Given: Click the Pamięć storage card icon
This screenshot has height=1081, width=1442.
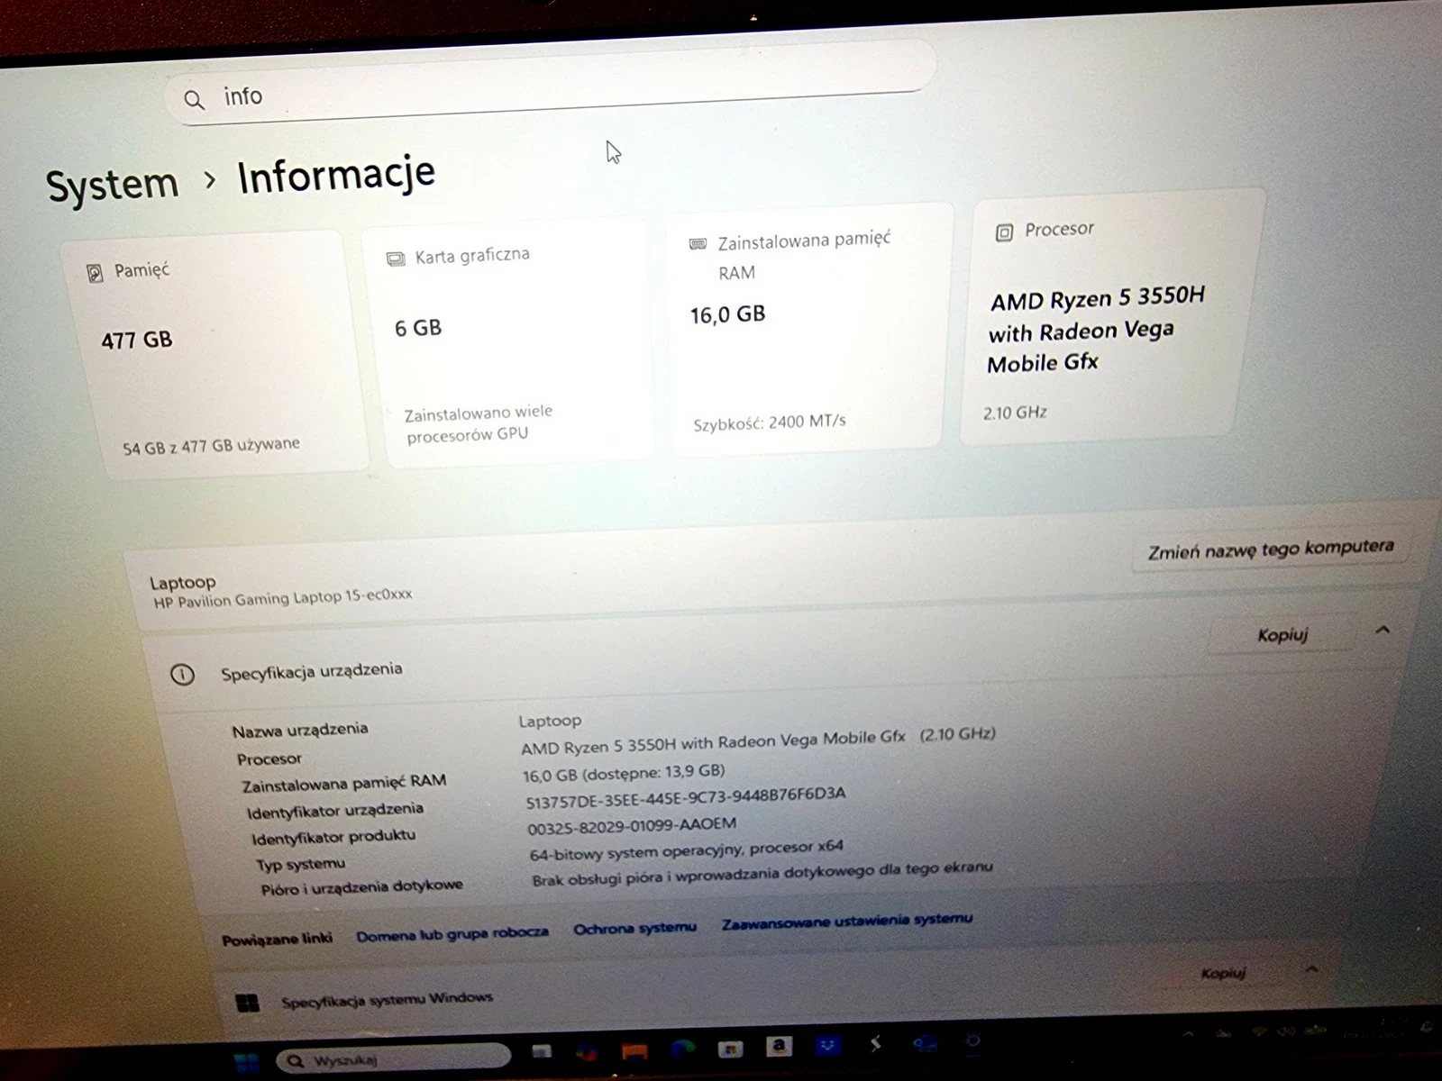Looking at the screenshot, I should [95, 269].
